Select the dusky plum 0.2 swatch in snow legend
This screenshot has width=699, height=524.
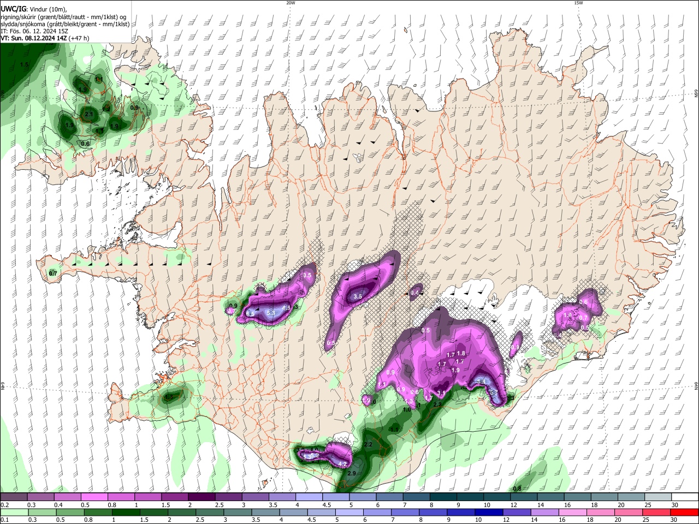(14, 497)
